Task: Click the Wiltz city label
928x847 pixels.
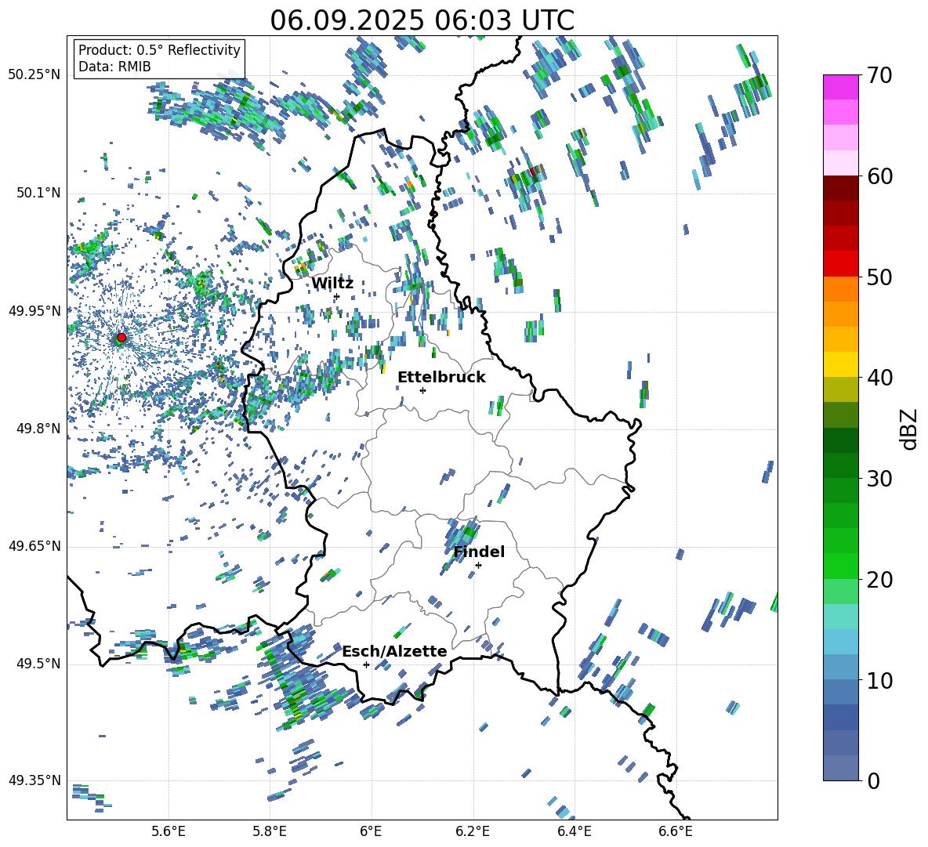Action: (332, 284)
